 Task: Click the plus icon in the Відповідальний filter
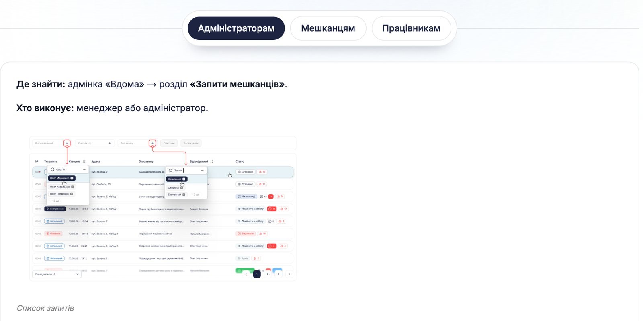pyautogui.click(x=67, y=143)
